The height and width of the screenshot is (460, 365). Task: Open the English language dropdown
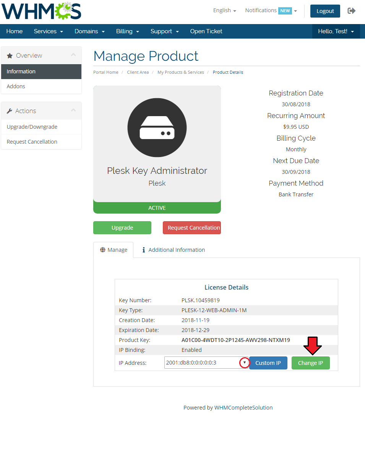[225, 10]
